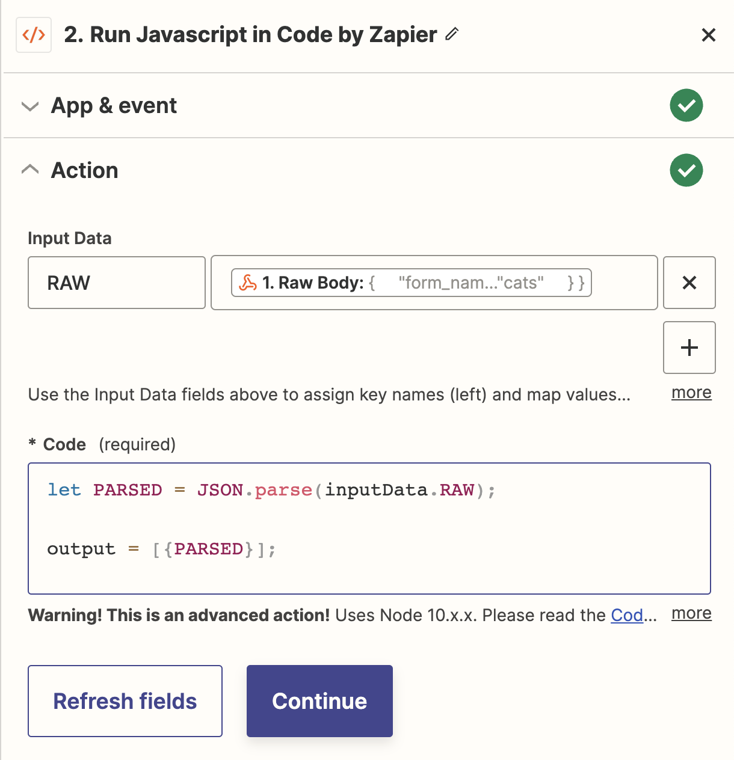Open the Code documentation link in warning
The height and width of the screenshot is (760, 734).
coord(627,615)
